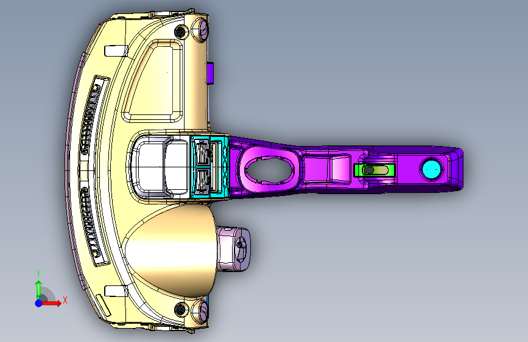Select the cyan vent panel in center stack
Viewport: 528px width, 342px height.
pos(209,167)
